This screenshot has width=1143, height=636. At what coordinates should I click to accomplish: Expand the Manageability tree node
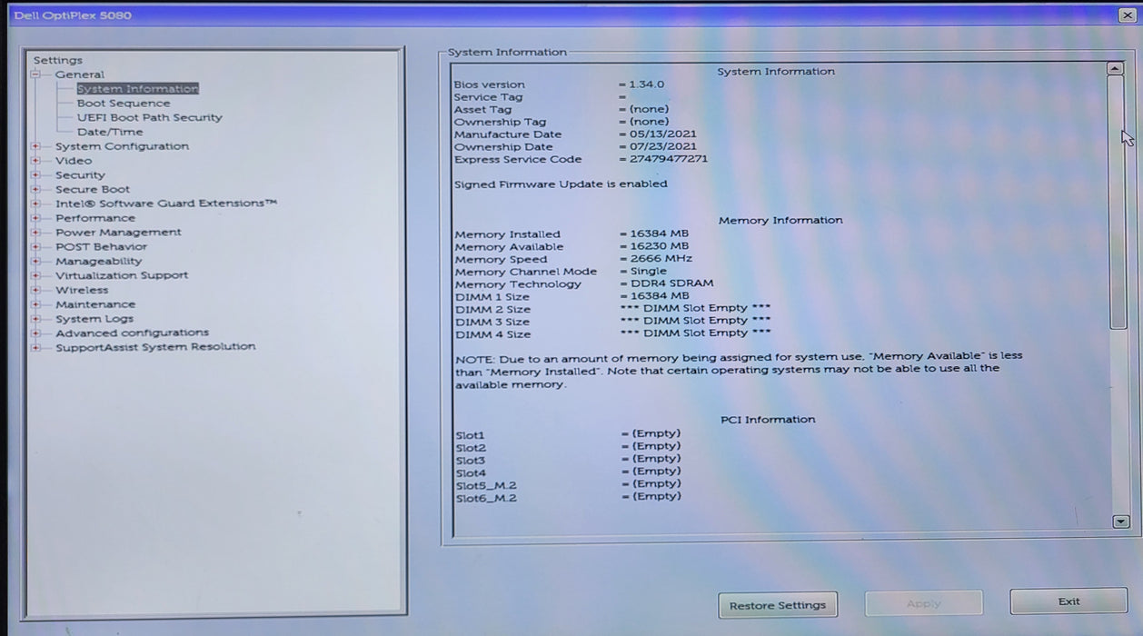[35, 262]
